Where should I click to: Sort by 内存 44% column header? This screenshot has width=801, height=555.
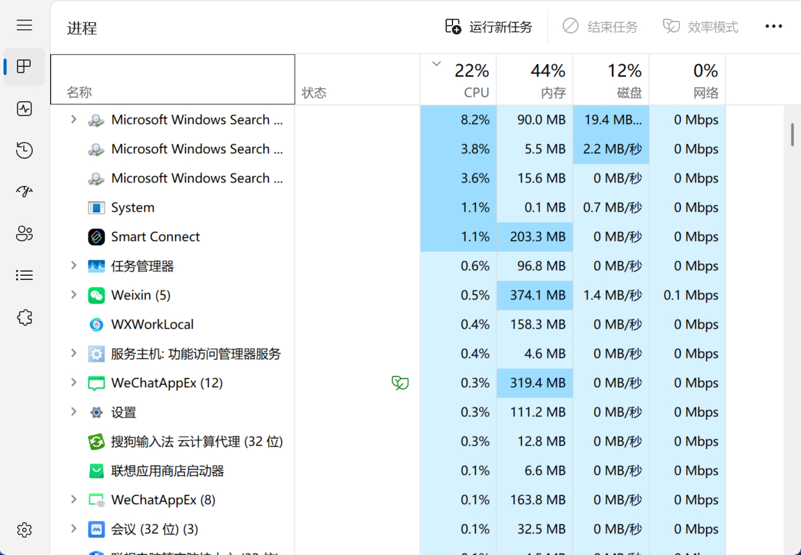(534, 79)
